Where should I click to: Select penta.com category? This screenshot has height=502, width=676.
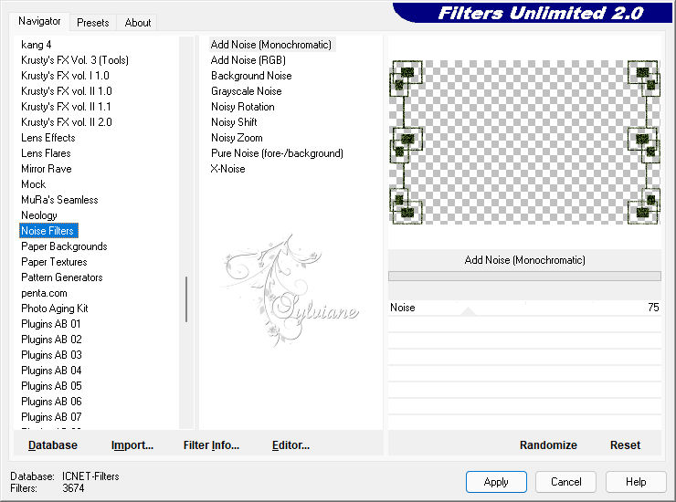[44, 293]
